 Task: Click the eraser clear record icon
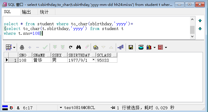[87, 46]
